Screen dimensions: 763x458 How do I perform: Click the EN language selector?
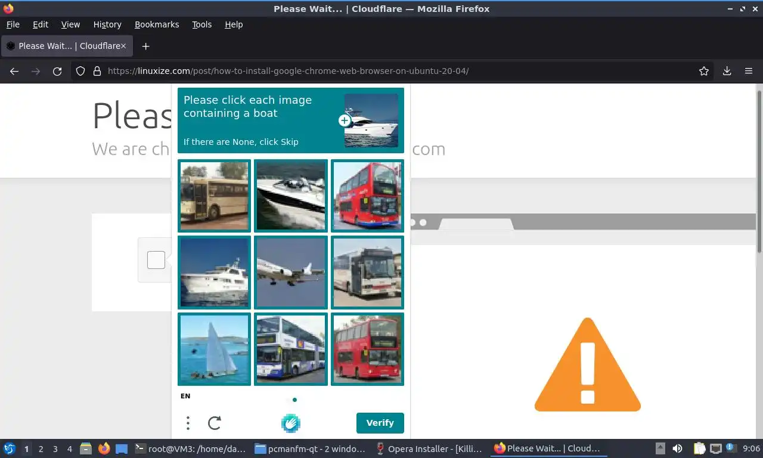pos(185,396)
